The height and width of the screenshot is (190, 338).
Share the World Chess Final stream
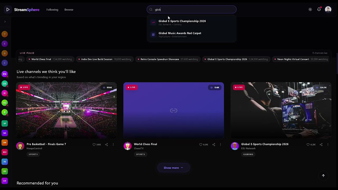point(214,145)
